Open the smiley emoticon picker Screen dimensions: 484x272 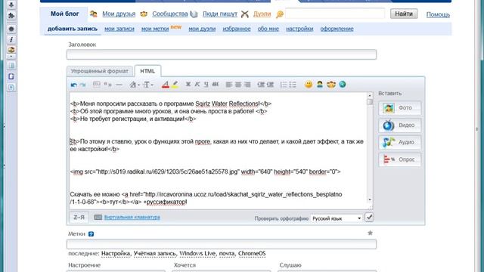tap(309, 85)
